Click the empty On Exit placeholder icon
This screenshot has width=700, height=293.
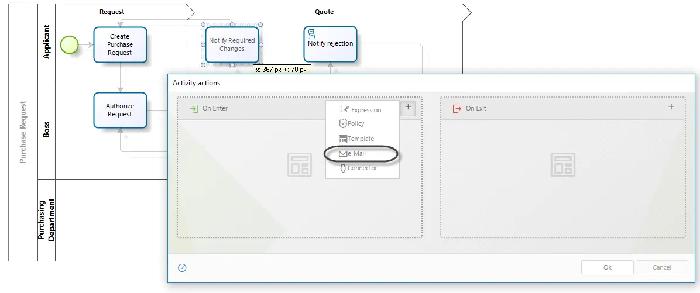[x=563, y=164]
